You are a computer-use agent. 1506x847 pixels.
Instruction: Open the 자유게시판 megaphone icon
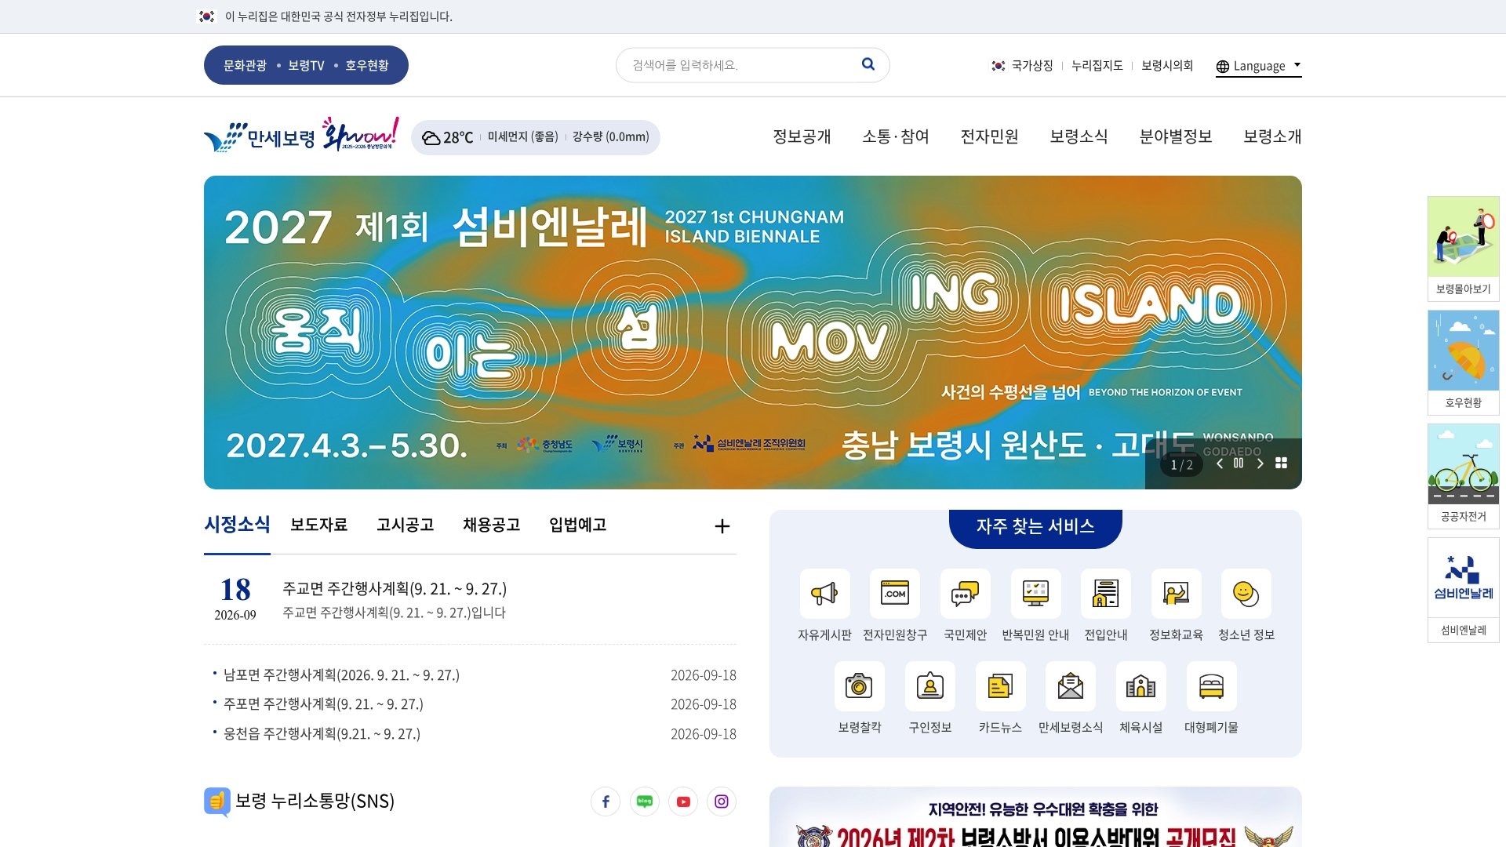click(824, 594)
